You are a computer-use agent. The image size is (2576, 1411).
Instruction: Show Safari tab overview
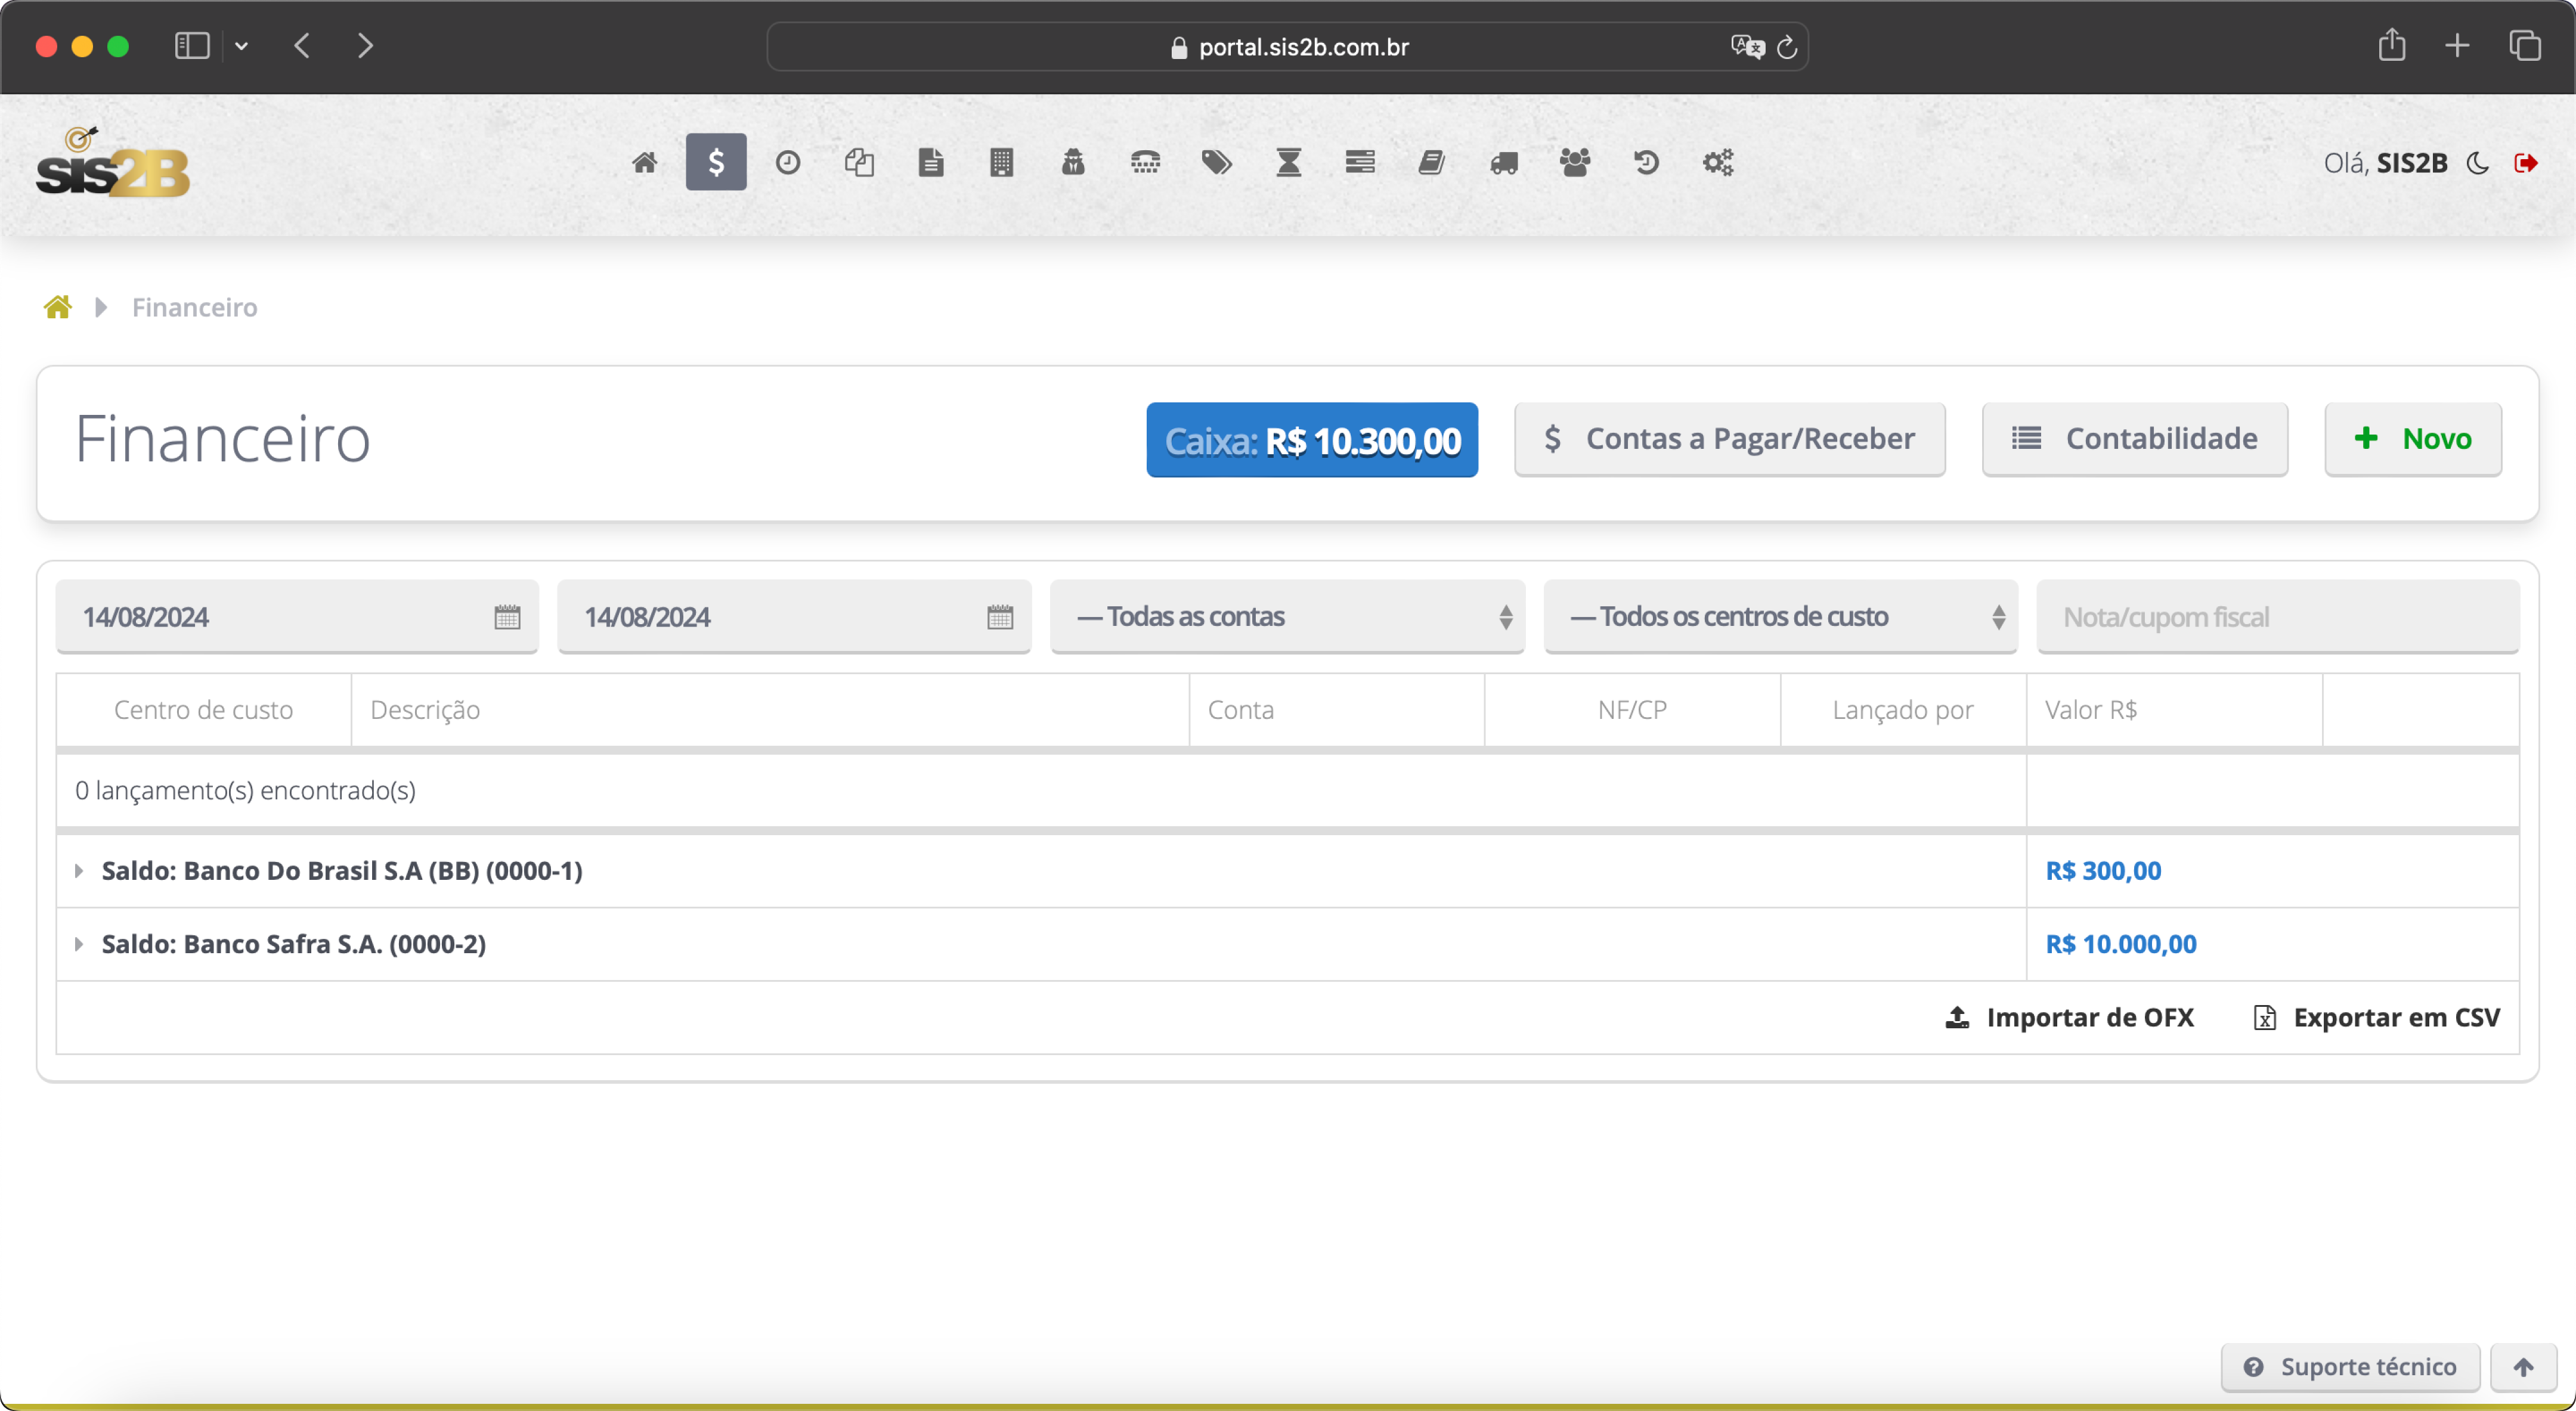click(x=2525, y=46)
